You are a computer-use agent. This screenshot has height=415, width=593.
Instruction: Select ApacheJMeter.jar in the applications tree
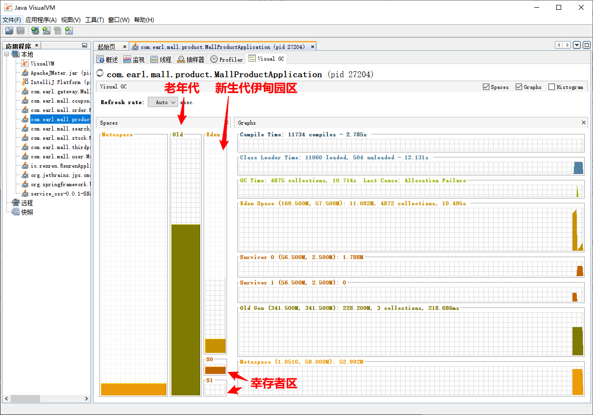coord(56,73)
